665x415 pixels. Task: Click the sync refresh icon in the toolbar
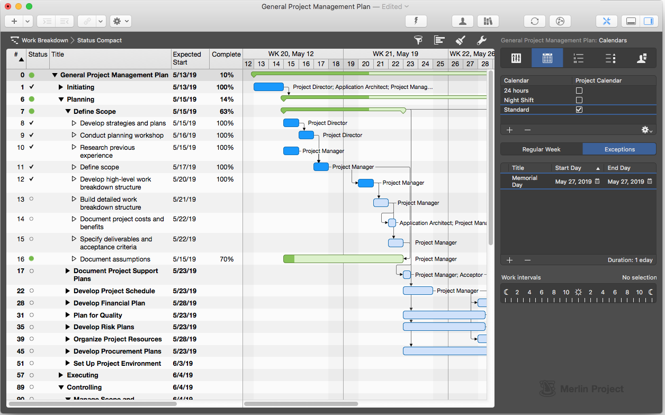[534, 21]
